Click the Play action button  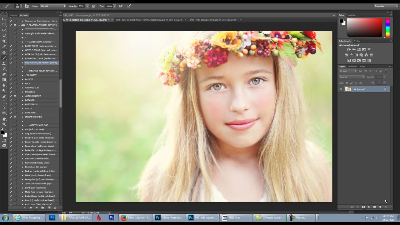tap(37, 207)
